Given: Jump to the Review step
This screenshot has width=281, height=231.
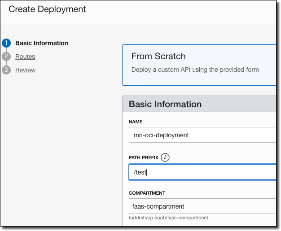Looking at the screenshot, I should click(x=25, y=70).
